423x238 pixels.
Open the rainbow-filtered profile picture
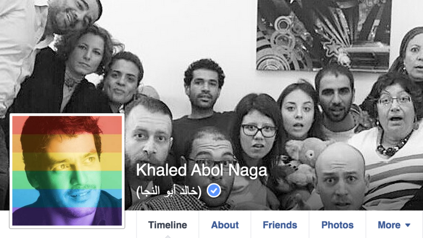coord(67,171)
